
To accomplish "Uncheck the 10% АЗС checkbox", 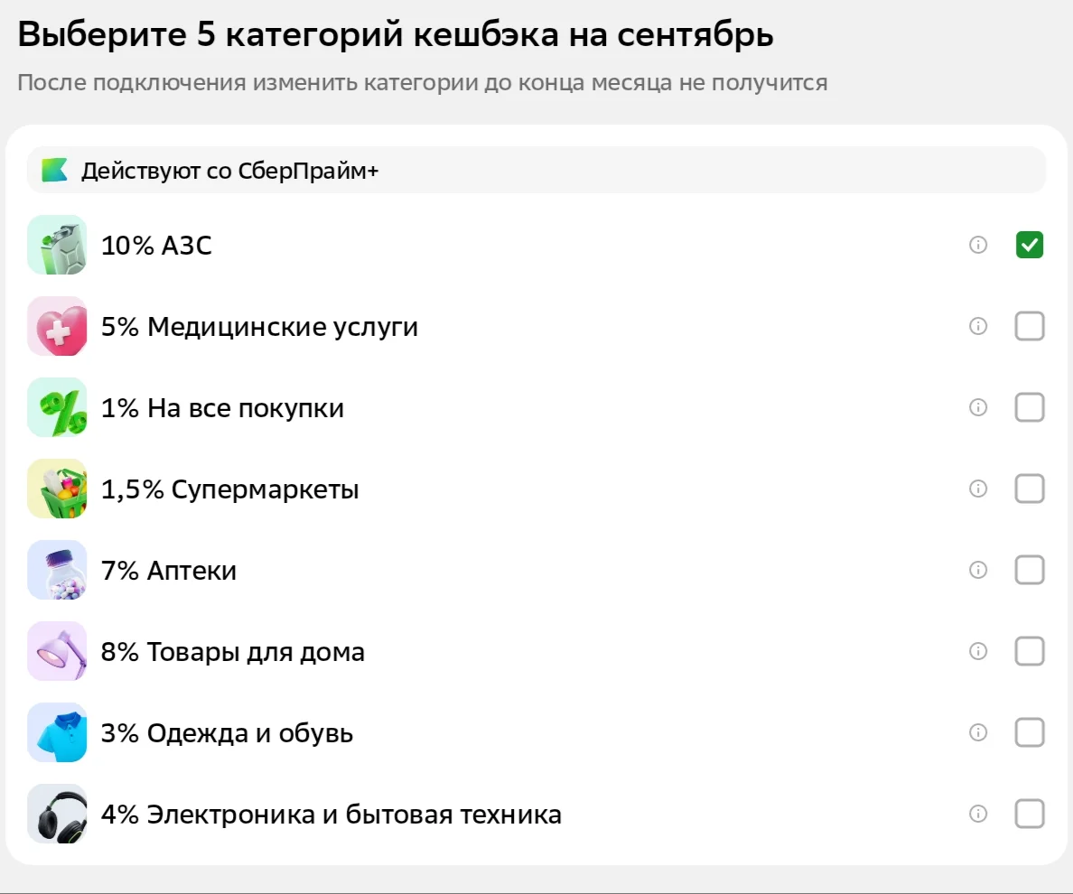I will point(1030,245).
